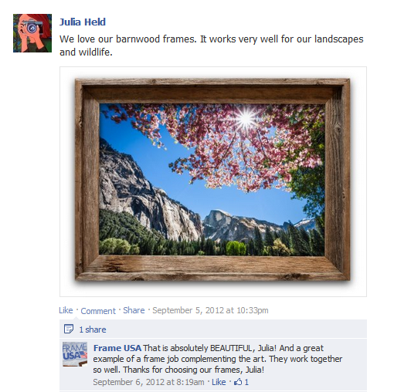Click the sunburst in the framed photo
The width and height of the screenshot is (411, 392).
[x=246, y=118]
